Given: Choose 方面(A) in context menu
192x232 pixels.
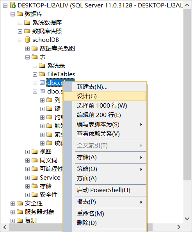Looking at the screenshot, I should tap(105, 178).
